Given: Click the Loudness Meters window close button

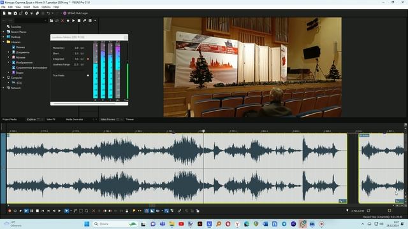Looking at the screenshot, I should [x=126, y=38].
